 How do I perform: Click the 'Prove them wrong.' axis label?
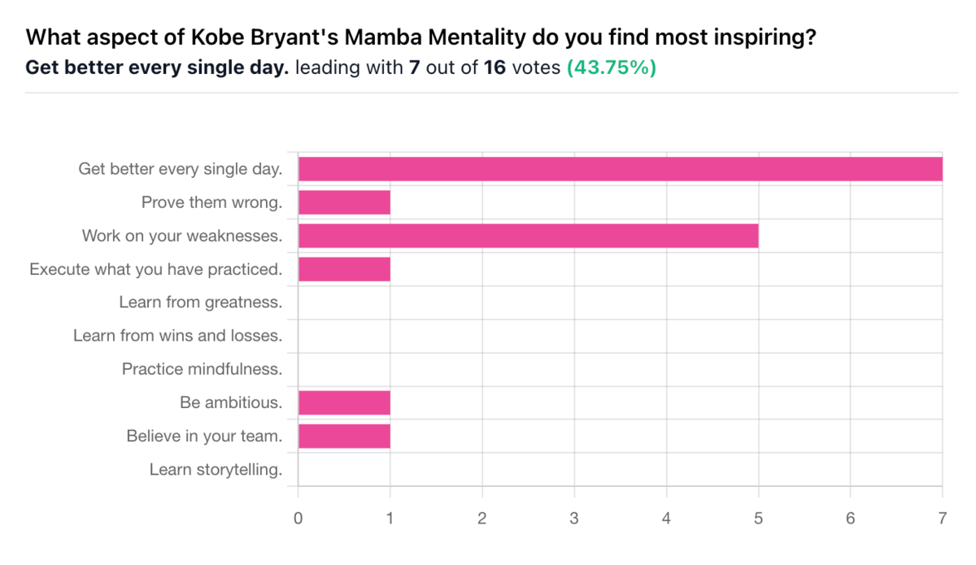(212, 202)
